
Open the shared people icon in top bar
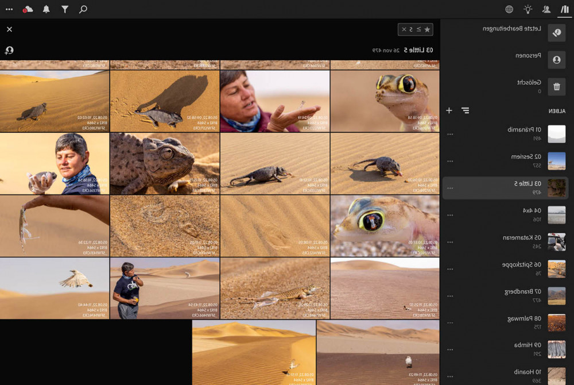pyautogui.click(x=546, y=9)
